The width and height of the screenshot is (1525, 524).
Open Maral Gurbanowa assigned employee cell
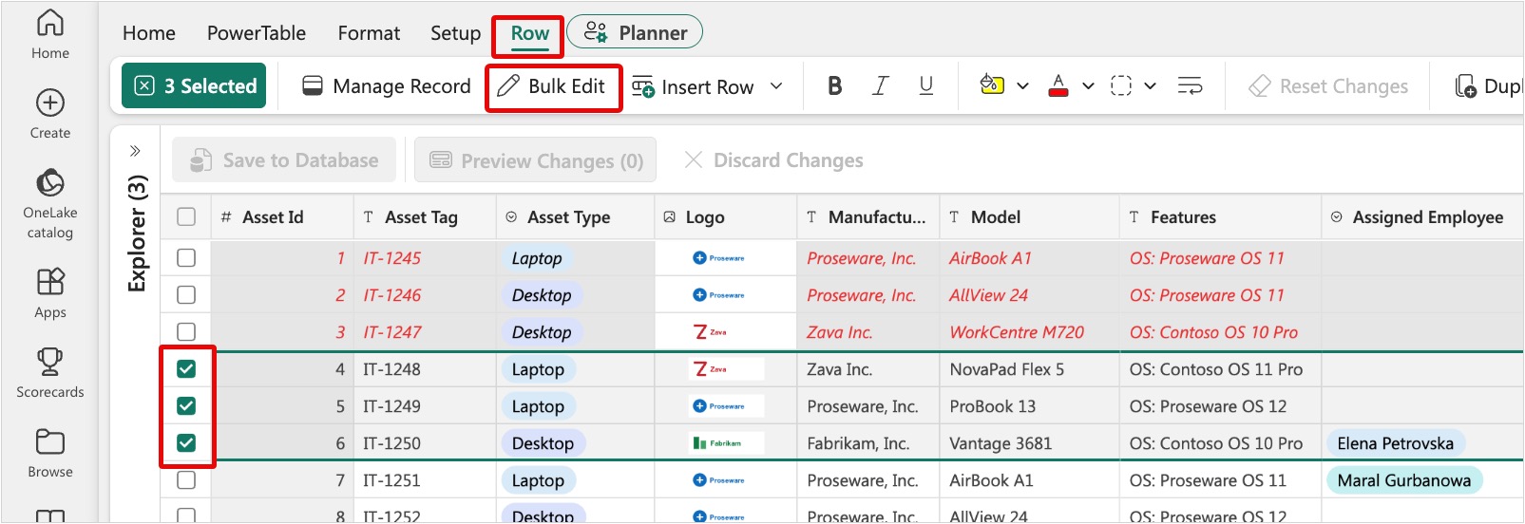[x=1403, y=480]
